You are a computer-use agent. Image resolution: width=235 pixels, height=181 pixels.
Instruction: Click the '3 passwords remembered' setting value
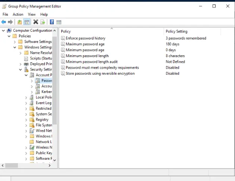click(x=186, y=38)
